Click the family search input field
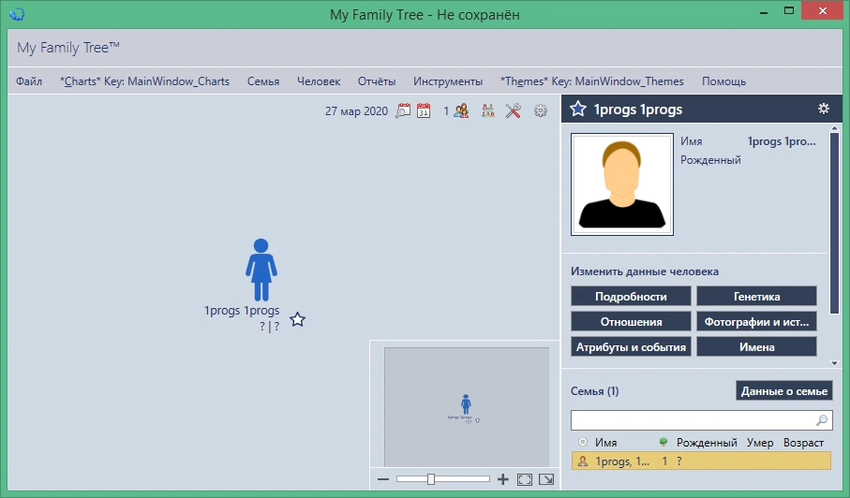The width and height of the screenshot is (850, 498). pos(702,420)
